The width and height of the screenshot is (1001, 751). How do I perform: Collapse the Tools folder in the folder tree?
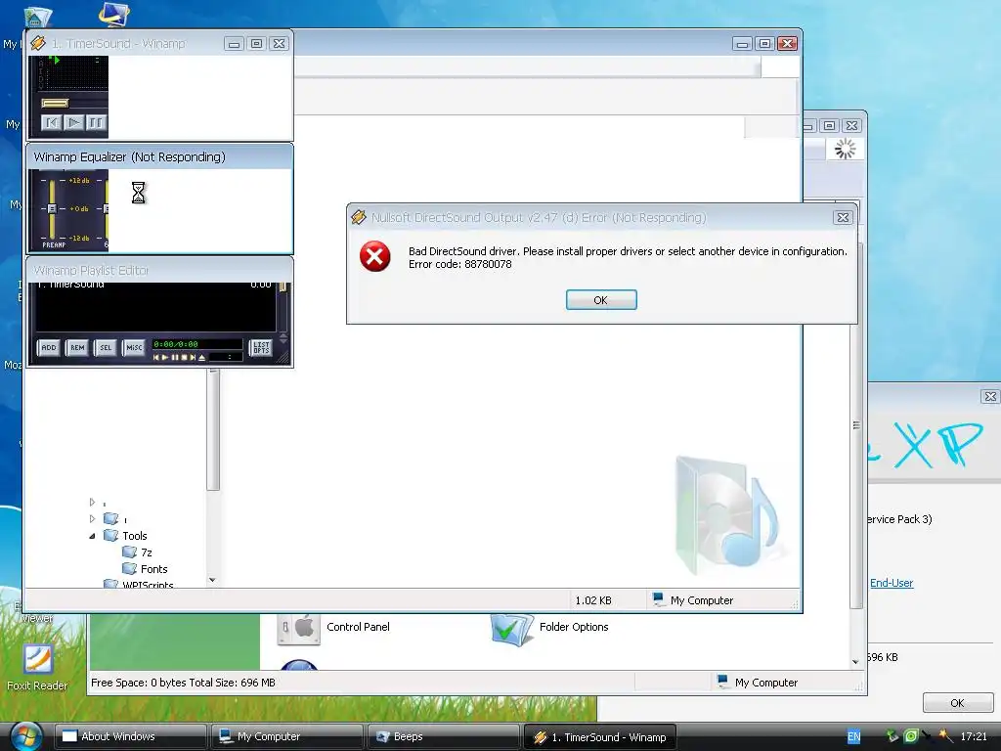(x=93, y=536)
